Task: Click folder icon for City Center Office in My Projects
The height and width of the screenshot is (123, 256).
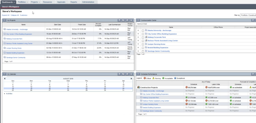Action: click(5, 34)
